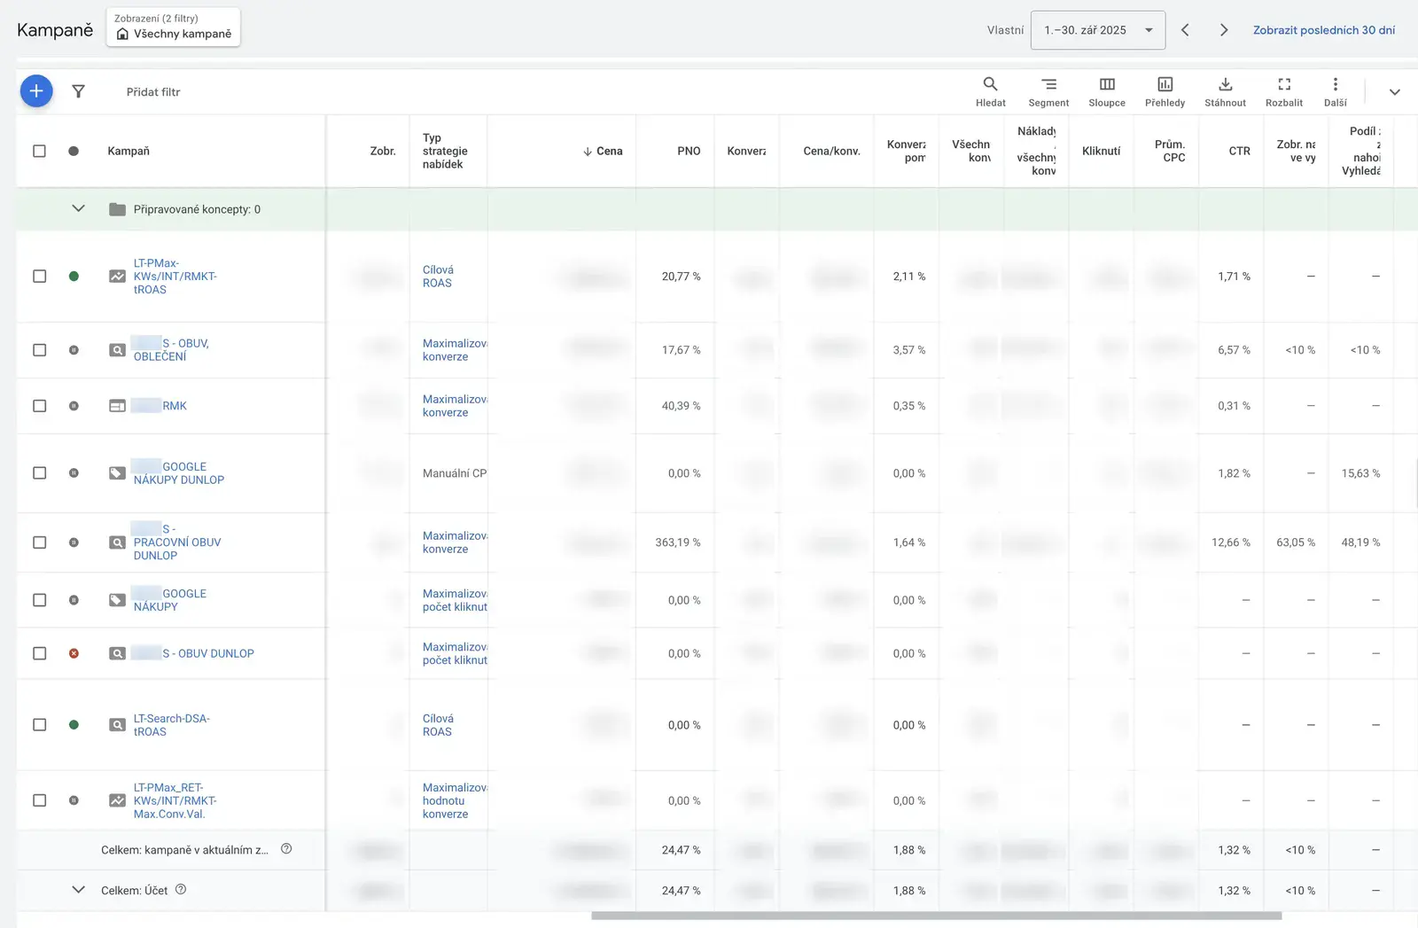Click help icon next to Celkem: Účet
Image resolution: width=1418 pixels, height=928 pixels.
(x=181, y=889)
